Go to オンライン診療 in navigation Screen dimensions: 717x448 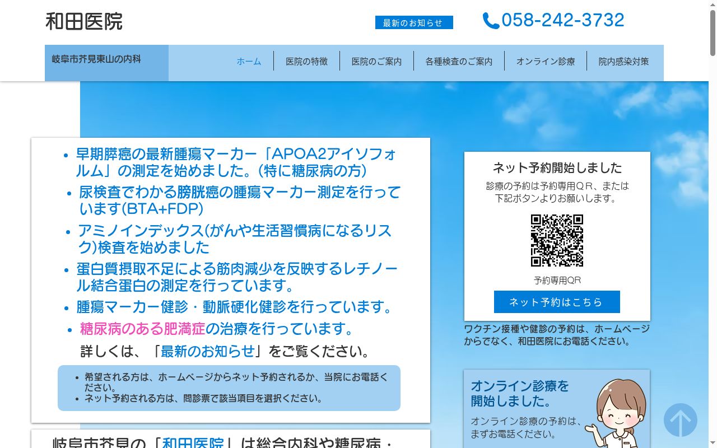click(546, 61)
